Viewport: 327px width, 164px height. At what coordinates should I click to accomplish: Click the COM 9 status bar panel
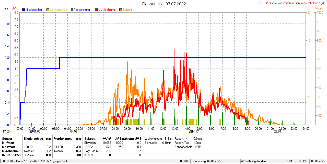tap(290, 161)
